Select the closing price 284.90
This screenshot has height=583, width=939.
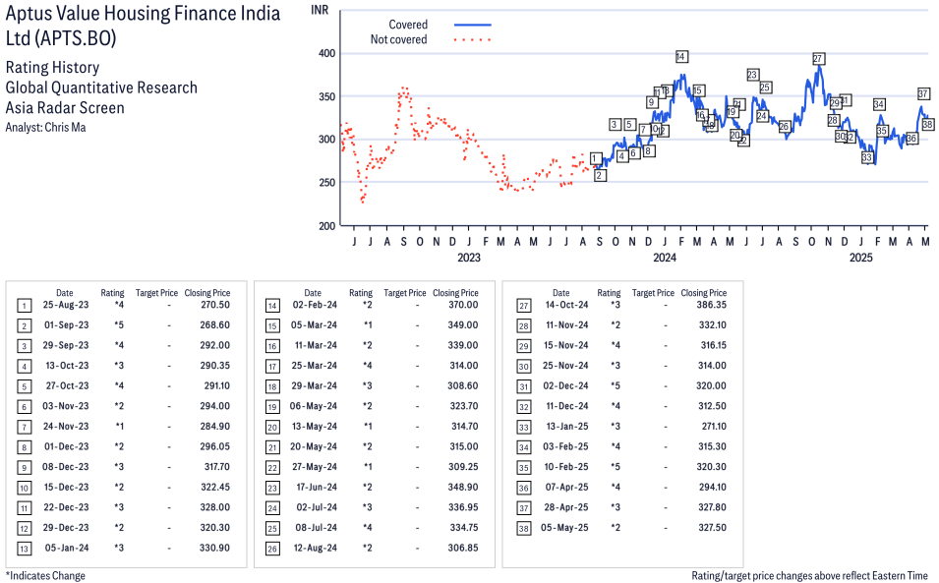tap(215, 426)
